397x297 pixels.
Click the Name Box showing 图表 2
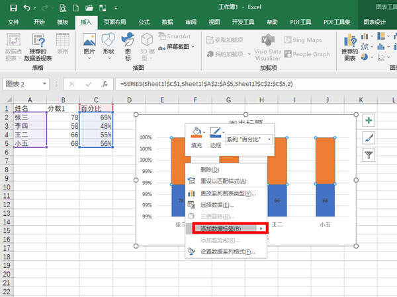22,84
